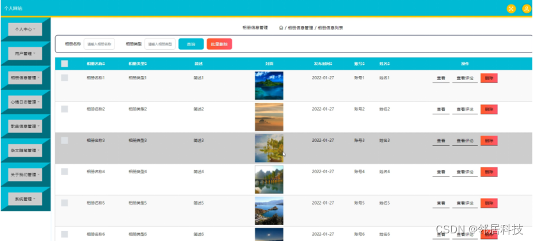The height and width of the screenshot is (241, 533).
Task: Sort by 发布时间 column arrows
Action: [331, 64]
